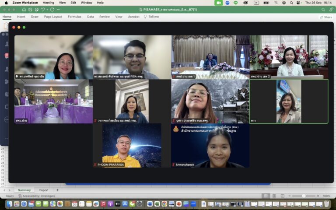The height and width of the screenshot is (210, 336).
Task: Select Normal grid view icon in status bar
Action: pos(266,196)
